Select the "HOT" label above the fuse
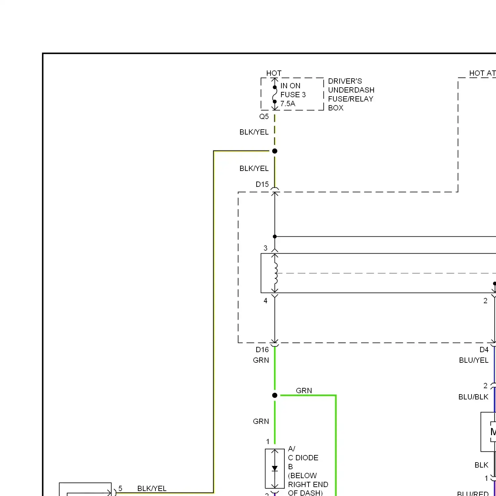 274,73
